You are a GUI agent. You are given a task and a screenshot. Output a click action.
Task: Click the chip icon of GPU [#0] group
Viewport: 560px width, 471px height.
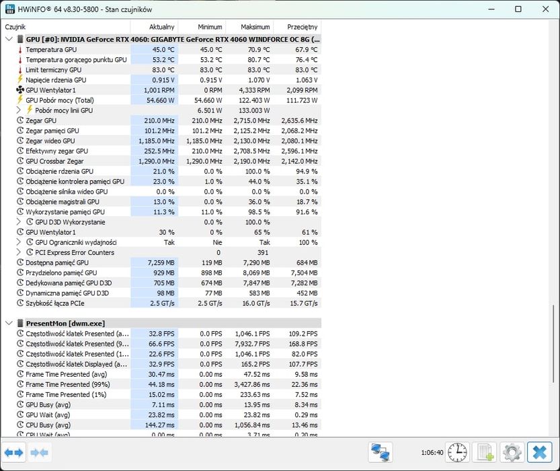pos(20,39)
